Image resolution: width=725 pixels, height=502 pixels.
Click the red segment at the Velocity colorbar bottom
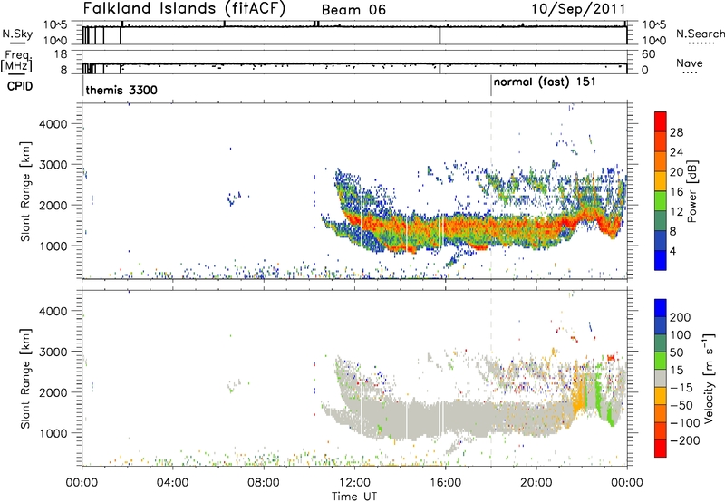pyautogui.click(x=661, y=449)
